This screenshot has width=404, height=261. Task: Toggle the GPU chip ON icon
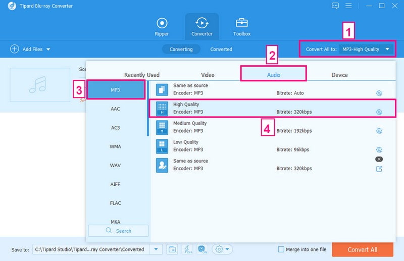(x=203, y=249)
